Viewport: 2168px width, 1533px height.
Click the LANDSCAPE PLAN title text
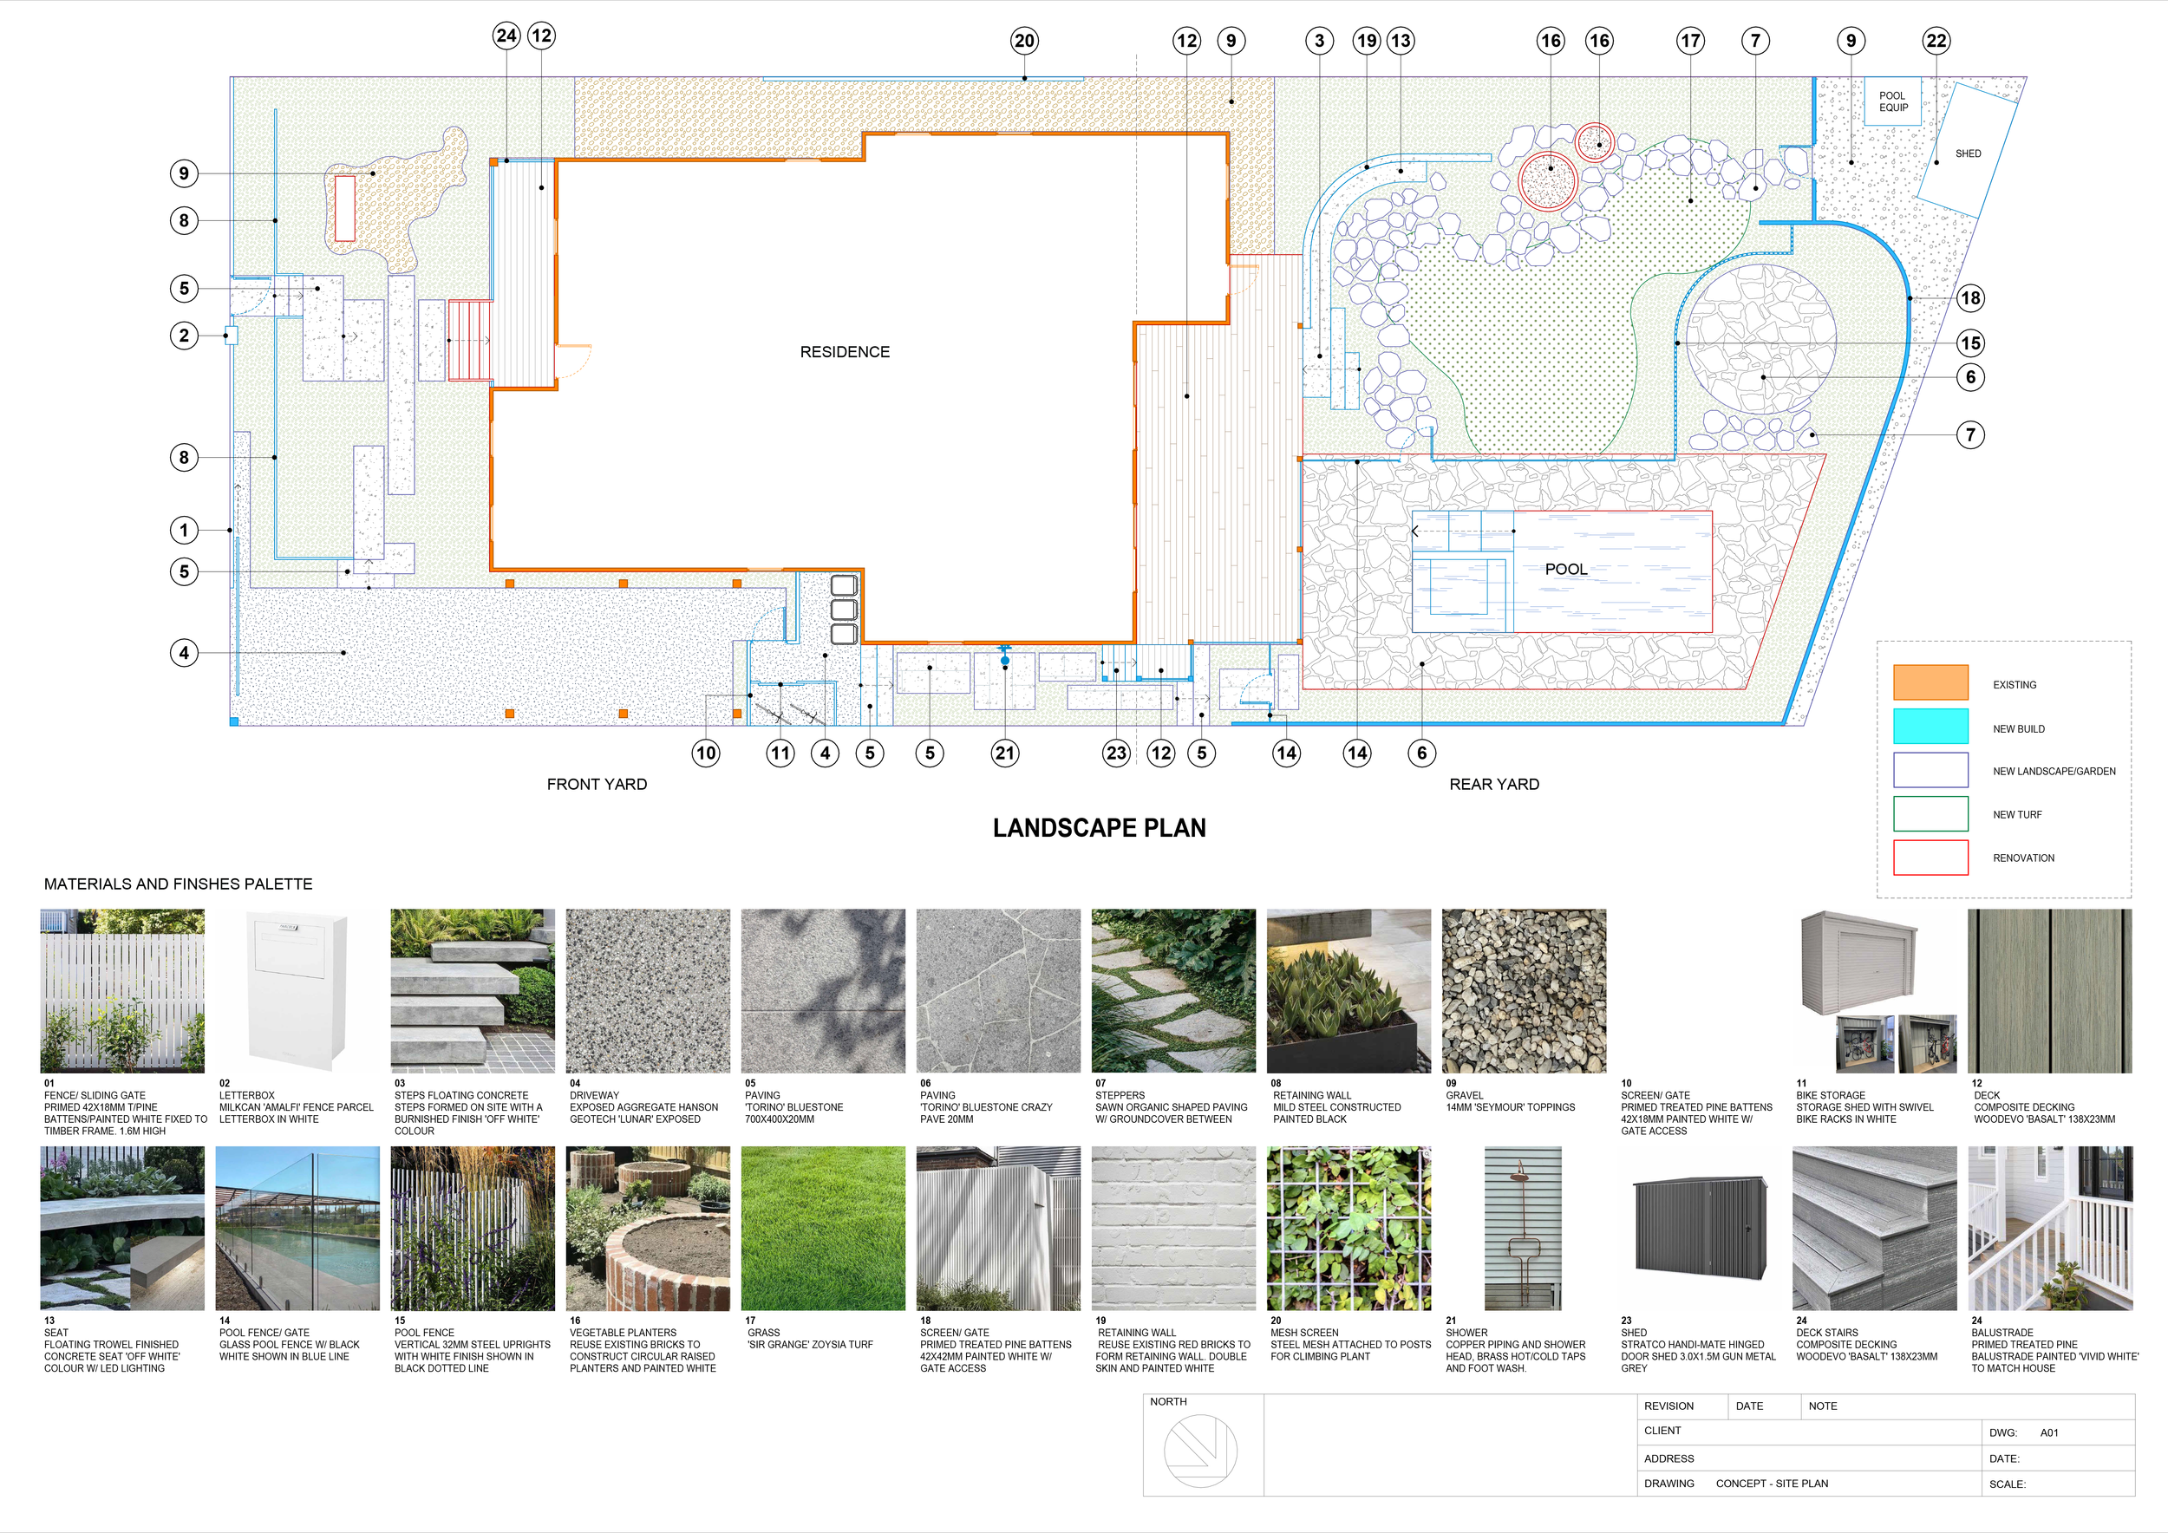coord(1099,828)
